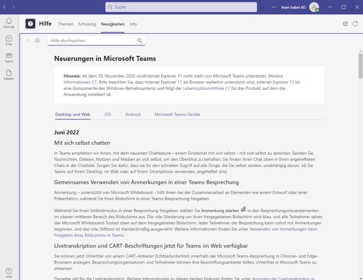Click the Juni 2022 heading

tap(67, 132)
